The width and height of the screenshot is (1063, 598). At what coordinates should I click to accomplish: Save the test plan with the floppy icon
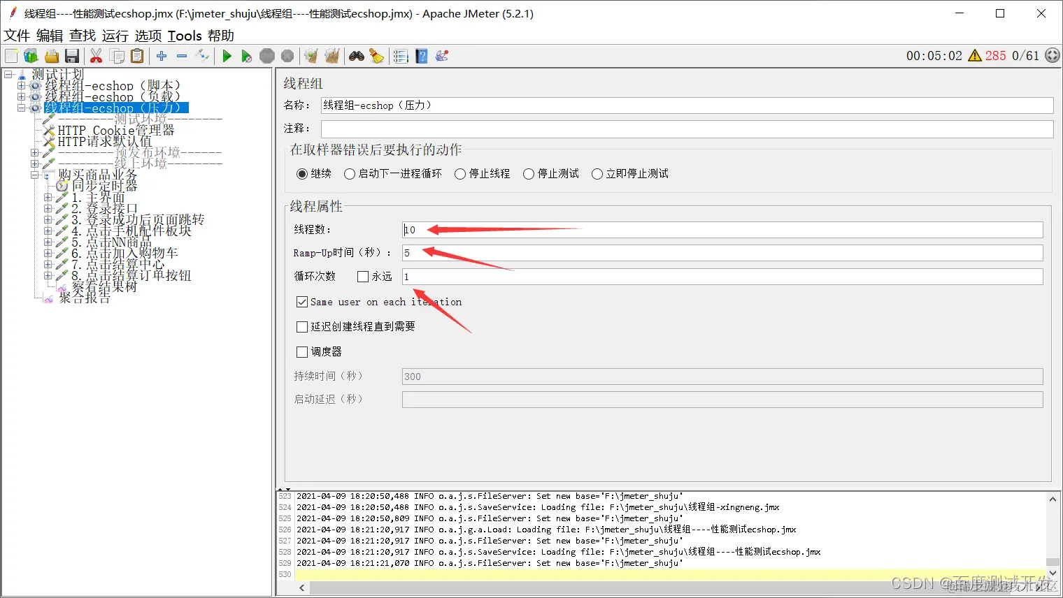point(71,56)
